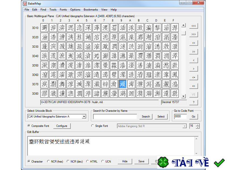Choose NCR (hex) output format
Viewport: 227px width, 170px height.
[x=49, y=161]
